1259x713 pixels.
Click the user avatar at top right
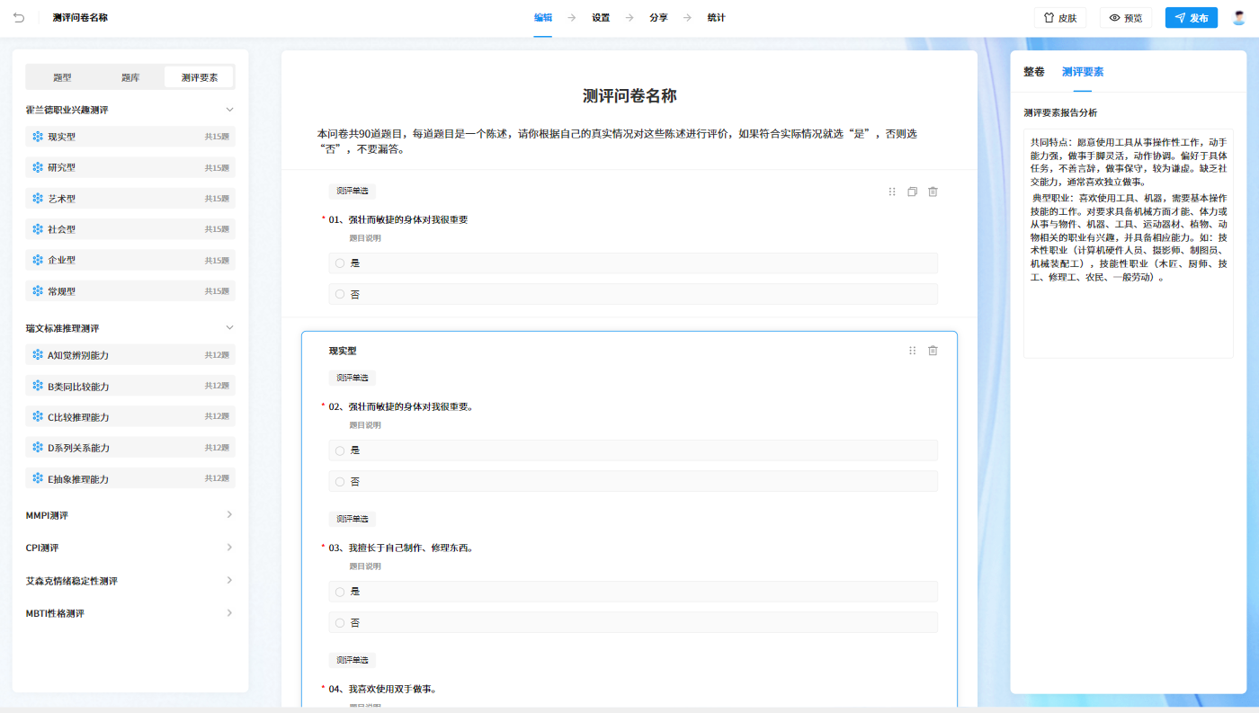tap(1238, 17)
